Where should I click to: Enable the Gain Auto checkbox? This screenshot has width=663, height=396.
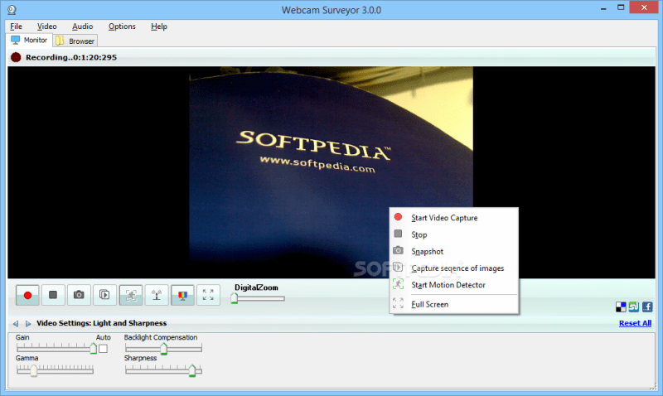(103, 349)
